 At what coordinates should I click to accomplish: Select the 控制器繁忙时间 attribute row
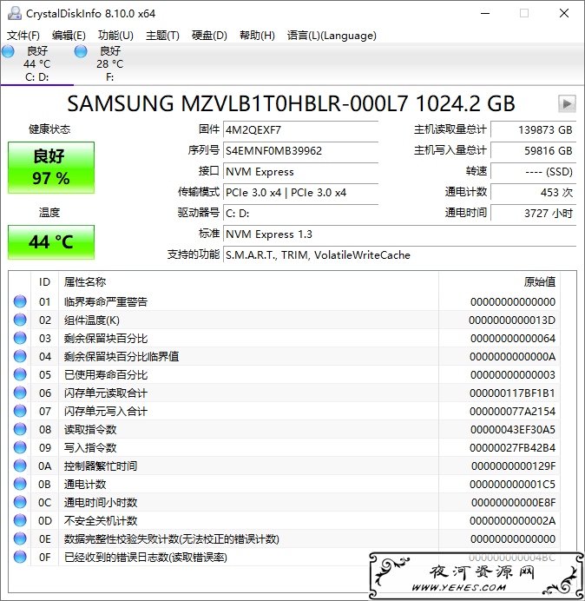click(x=285, y=466)
